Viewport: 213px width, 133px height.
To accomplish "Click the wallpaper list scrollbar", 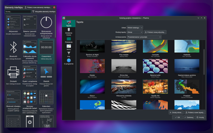I will point(204,62).
